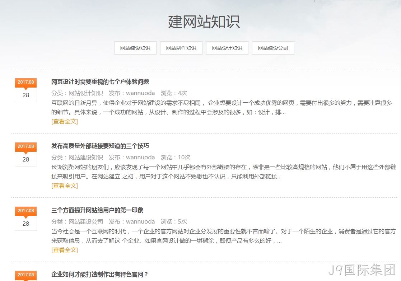Open the 网站建设公司 category tab
Viewport: 401px width, 281px height.
[x=273, y=48]
